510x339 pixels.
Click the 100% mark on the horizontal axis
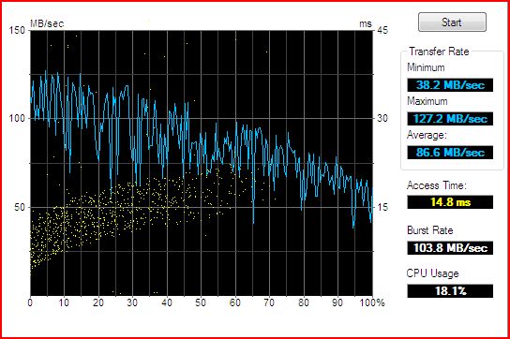pos(372,302)
